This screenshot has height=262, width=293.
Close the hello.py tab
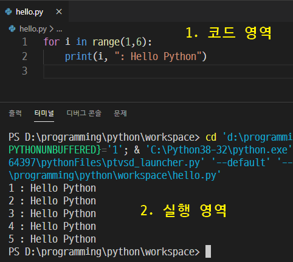coord(59,12)
